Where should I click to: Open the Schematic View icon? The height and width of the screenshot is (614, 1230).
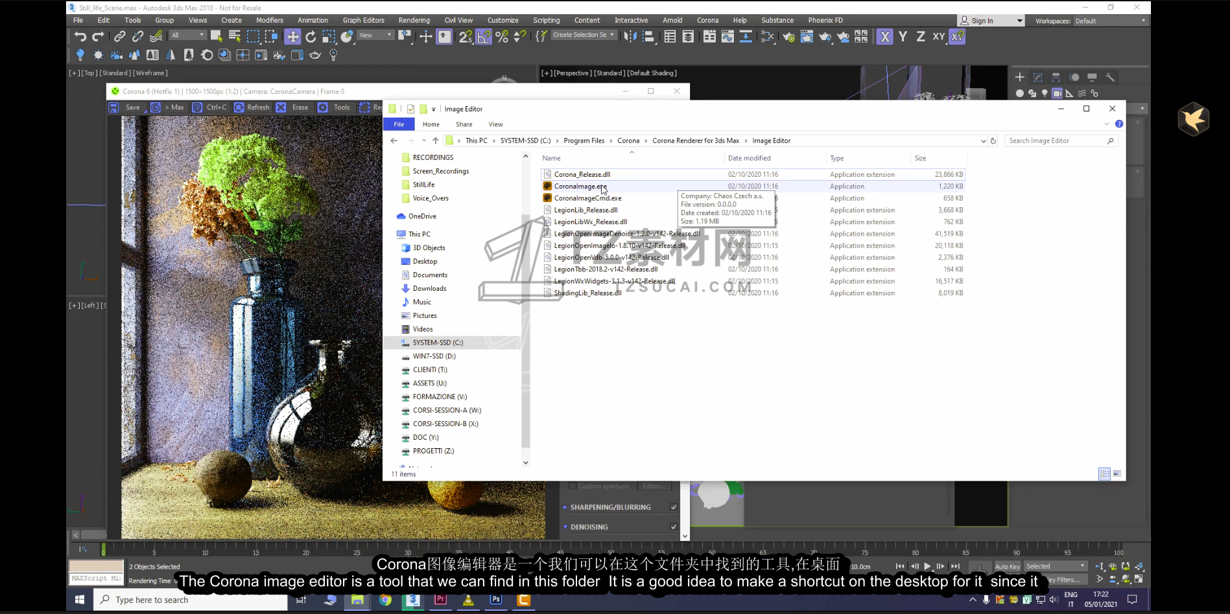746,37
